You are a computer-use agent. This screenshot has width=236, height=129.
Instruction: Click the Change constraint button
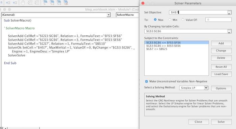(221, 51)
